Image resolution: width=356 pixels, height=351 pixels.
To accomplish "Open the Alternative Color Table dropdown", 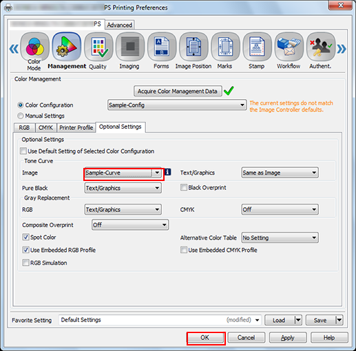I will [x=280, y=237].
